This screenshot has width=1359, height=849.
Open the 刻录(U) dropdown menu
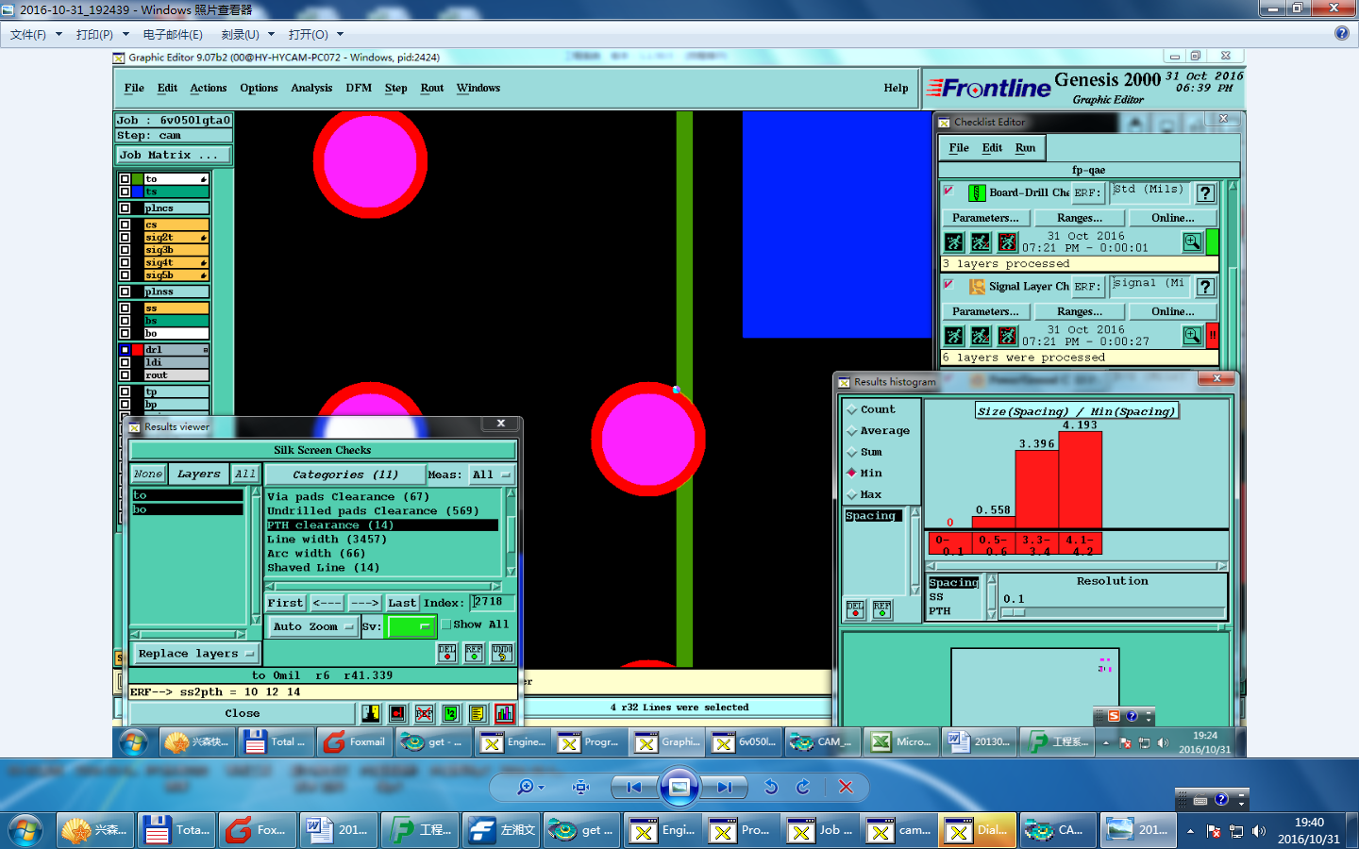(x=248, y=35)
